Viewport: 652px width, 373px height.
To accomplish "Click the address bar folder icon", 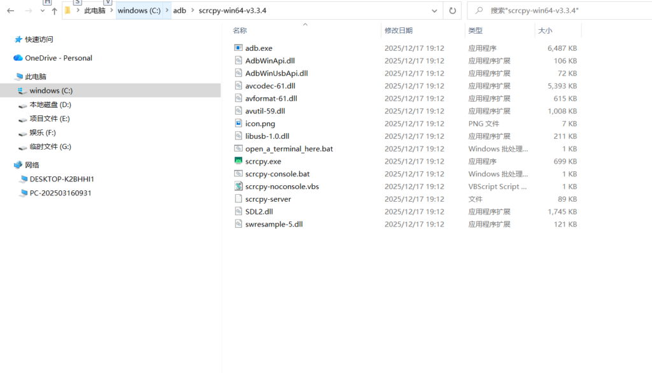I will 67,10.
